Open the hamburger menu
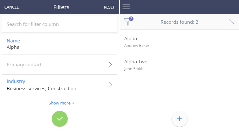 (x=126, y=7)
